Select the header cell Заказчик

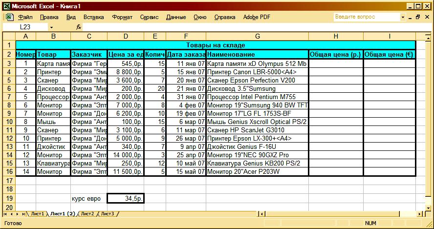pyautogui.click(x=89, y=55)
